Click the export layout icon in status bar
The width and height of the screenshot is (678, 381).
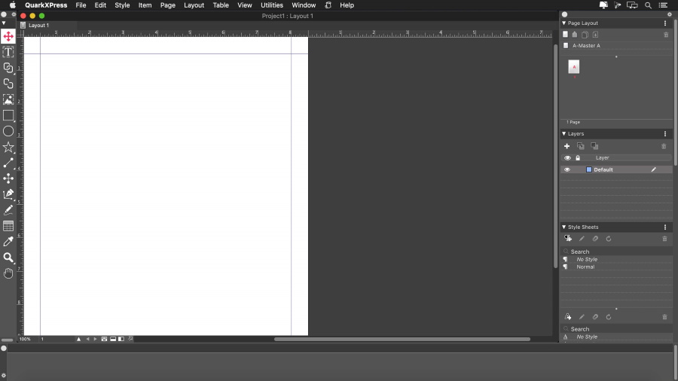click(x=130, y=339)
